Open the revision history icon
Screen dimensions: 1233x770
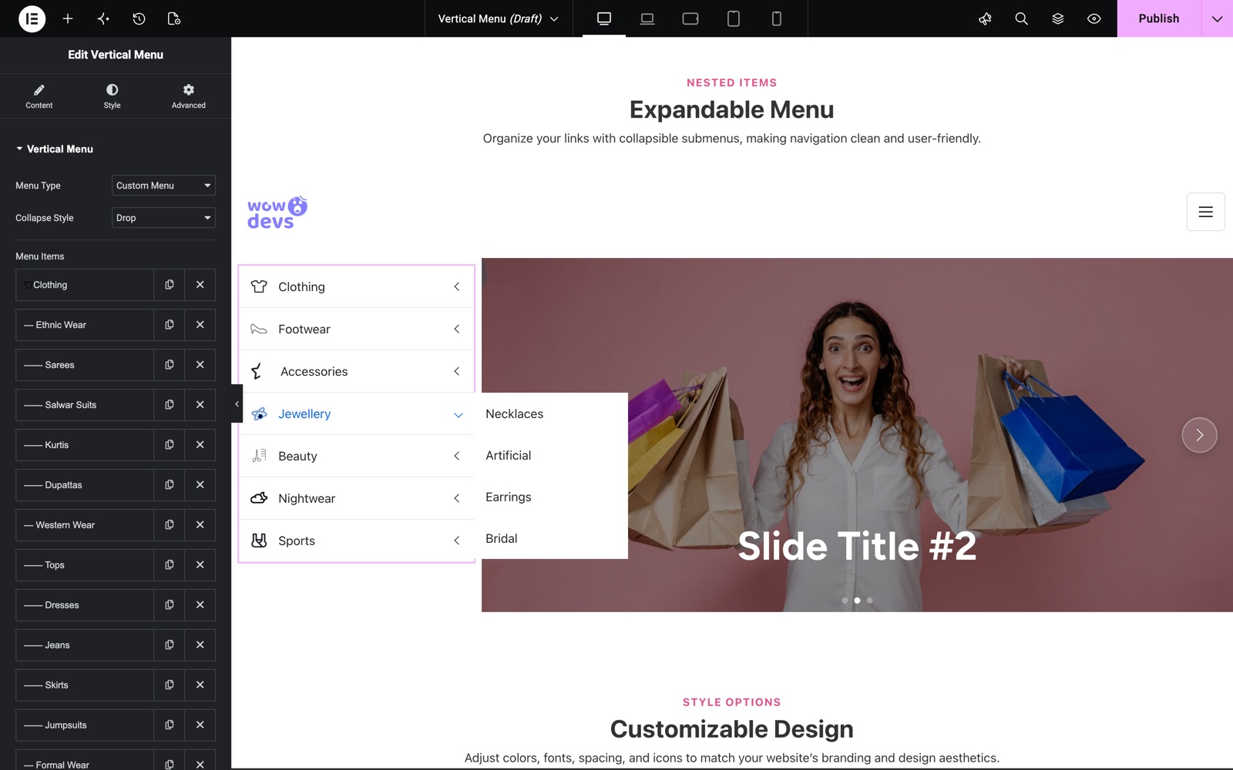click(139, 18)
